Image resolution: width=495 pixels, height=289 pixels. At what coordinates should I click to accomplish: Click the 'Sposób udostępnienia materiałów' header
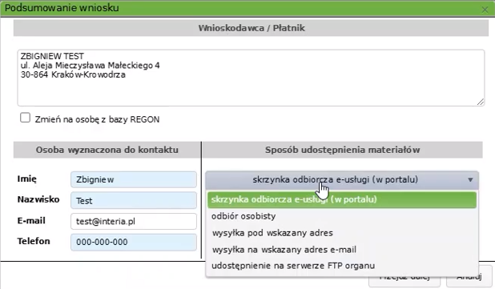coord(343,150)
